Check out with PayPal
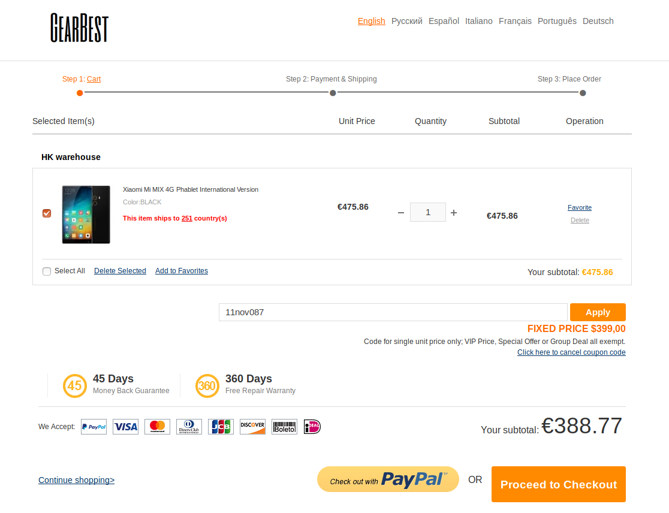The width and height of the screenshot is (669, 513). pos(388,479)
